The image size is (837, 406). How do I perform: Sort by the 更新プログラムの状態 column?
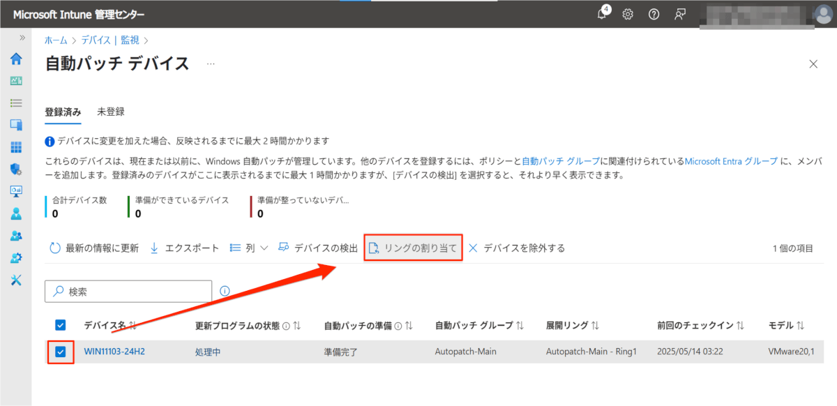pyautogui.click(x=248, y=326)
